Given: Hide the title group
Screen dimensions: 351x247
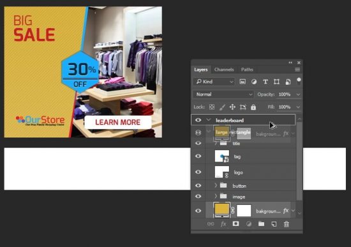Looking at the screenshot, I should [198, 143].
